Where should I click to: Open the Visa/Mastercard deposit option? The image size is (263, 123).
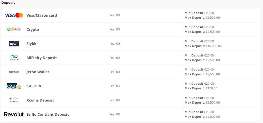point(42,16)
